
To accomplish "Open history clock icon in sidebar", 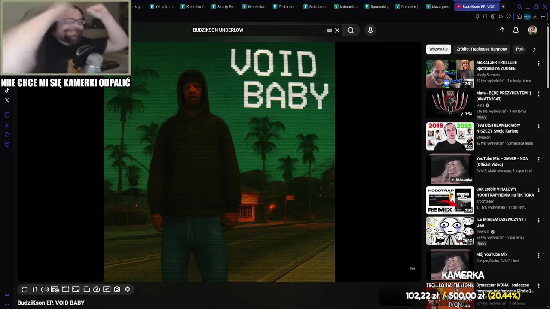I will coord(7,115).
